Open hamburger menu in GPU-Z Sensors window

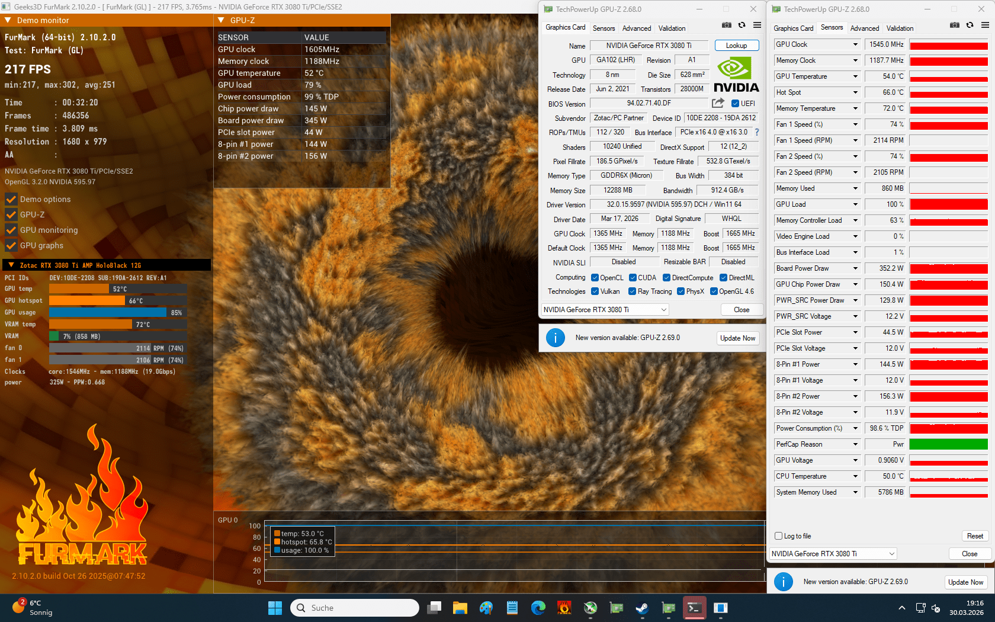coord(985,25)
